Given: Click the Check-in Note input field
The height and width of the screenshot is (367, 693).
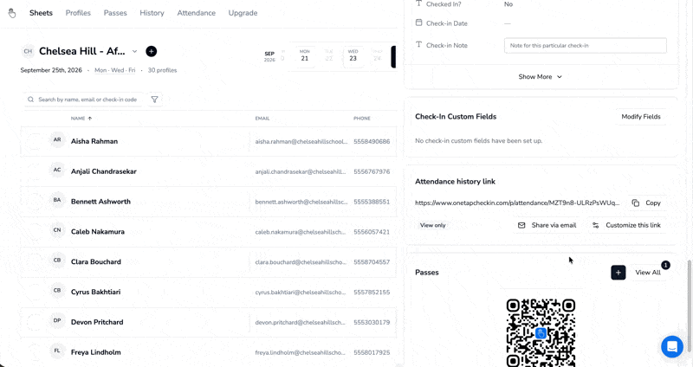Looking at the screenshot, I should pyautogui.click(x=586, y=46).
